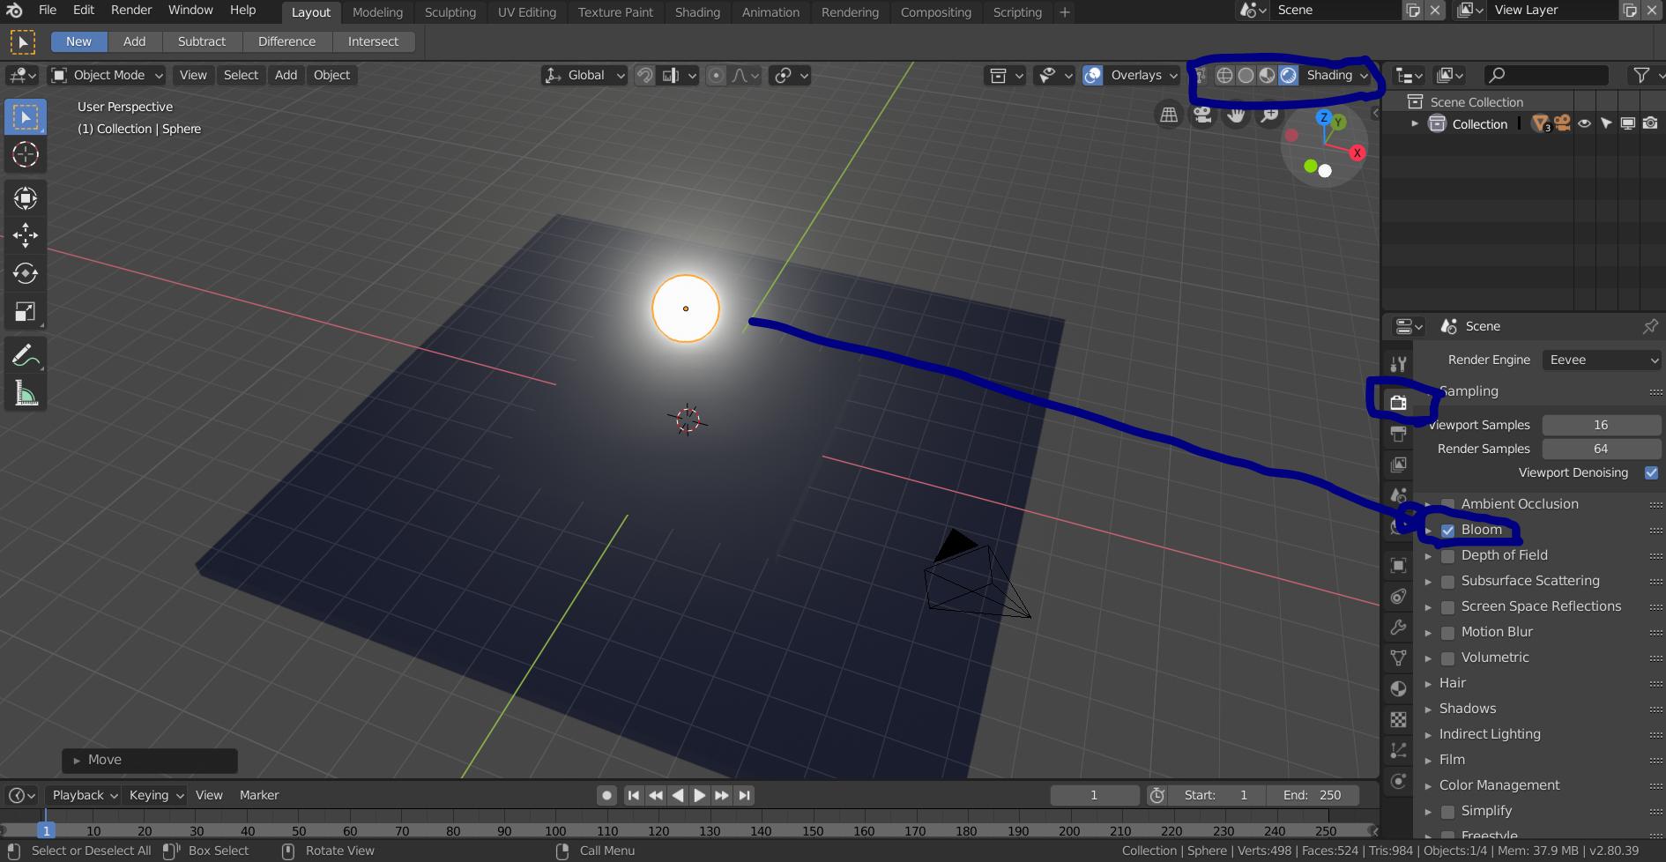Uncheck Viewport Denoising
The image size is (1666, 862).
(1651, 473)
